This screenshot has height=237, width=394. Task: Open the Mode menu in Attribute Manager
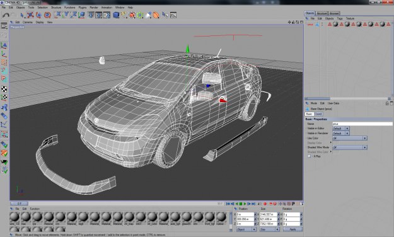[313, 103]
